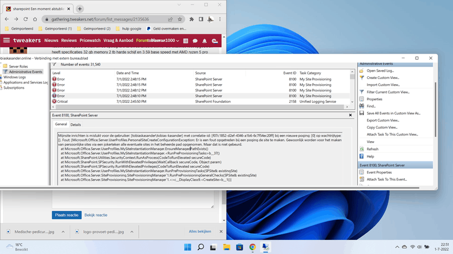
Task: Open tweakers notifications bell
Action: click(x=204, y=41)
